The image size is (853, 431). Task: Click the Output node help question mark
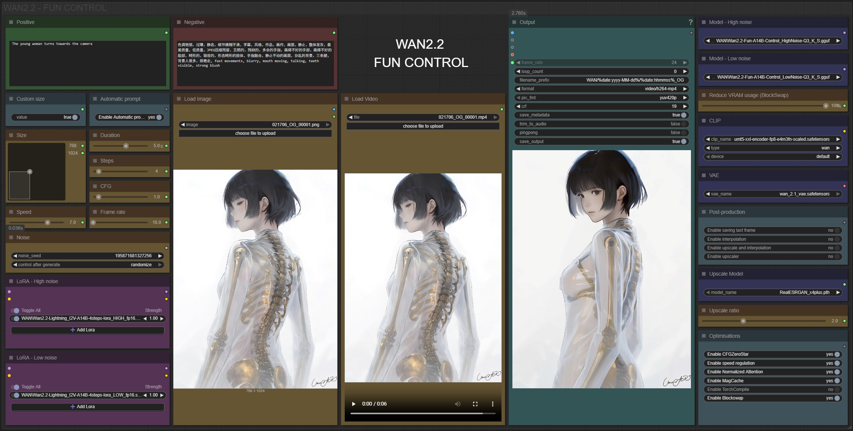pos(690,22)
